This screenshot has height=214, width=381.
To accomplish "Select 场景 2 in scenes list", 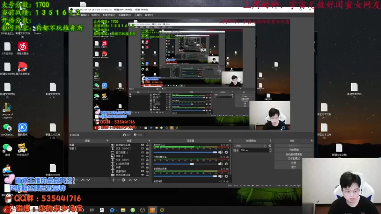I will 89,148.
